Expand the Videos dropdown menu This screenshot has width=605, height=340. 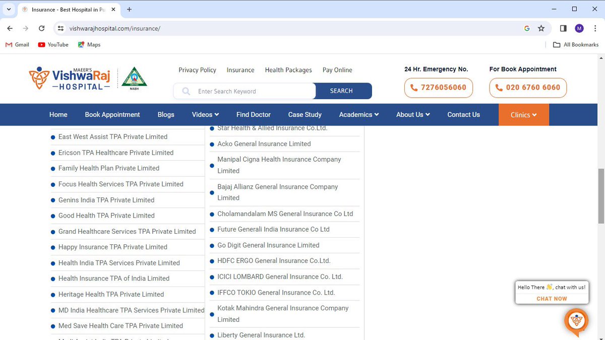point(205,114)
